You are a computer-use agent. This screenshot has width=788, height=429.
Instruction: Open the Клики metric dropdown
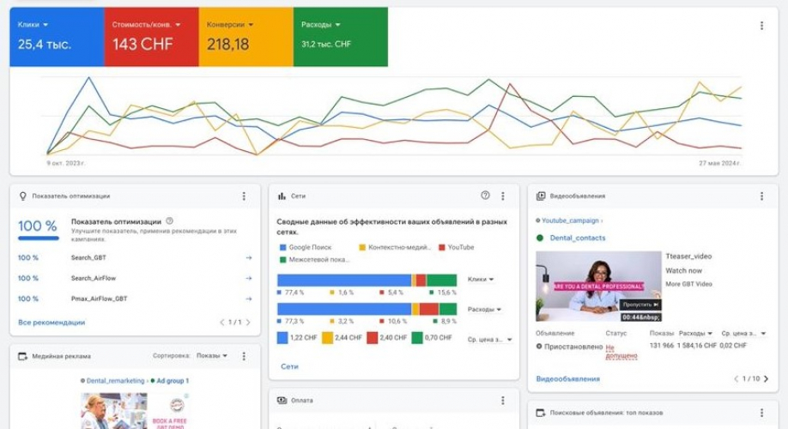click(33, 25)
